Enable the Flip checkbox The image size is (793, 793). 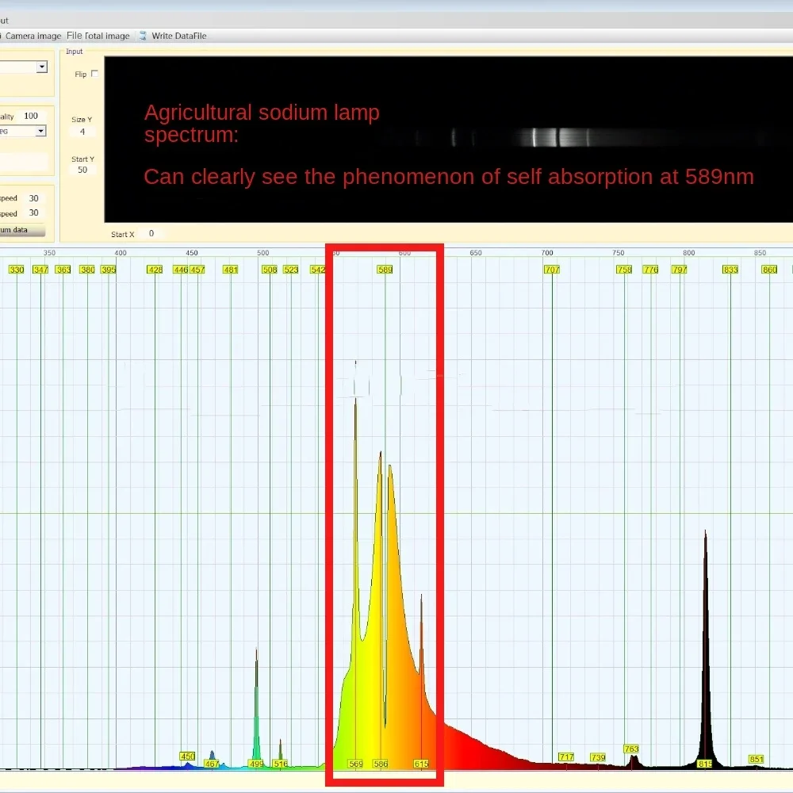94,74
